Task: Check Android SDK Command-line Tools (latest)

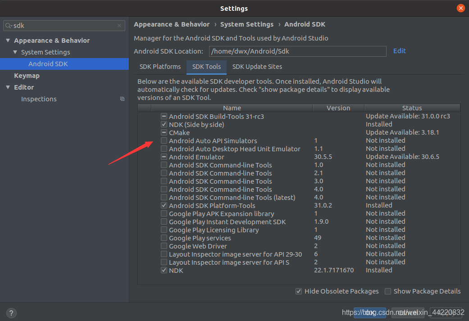Action: tap(164, 197)
